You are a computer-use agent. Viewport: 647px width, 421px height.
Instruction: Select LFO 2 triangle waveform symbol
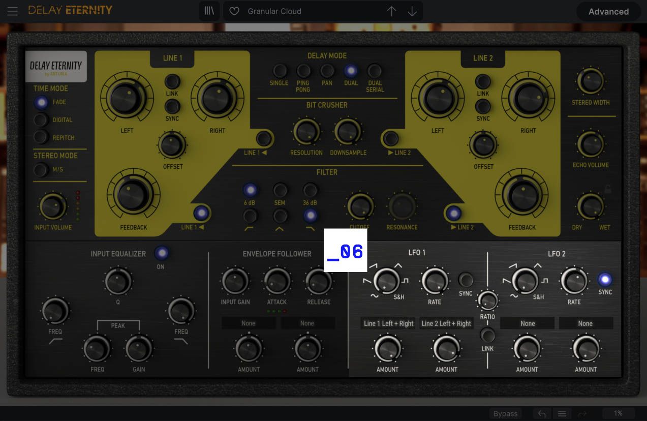pyautogui.click(x=538, y=266)
